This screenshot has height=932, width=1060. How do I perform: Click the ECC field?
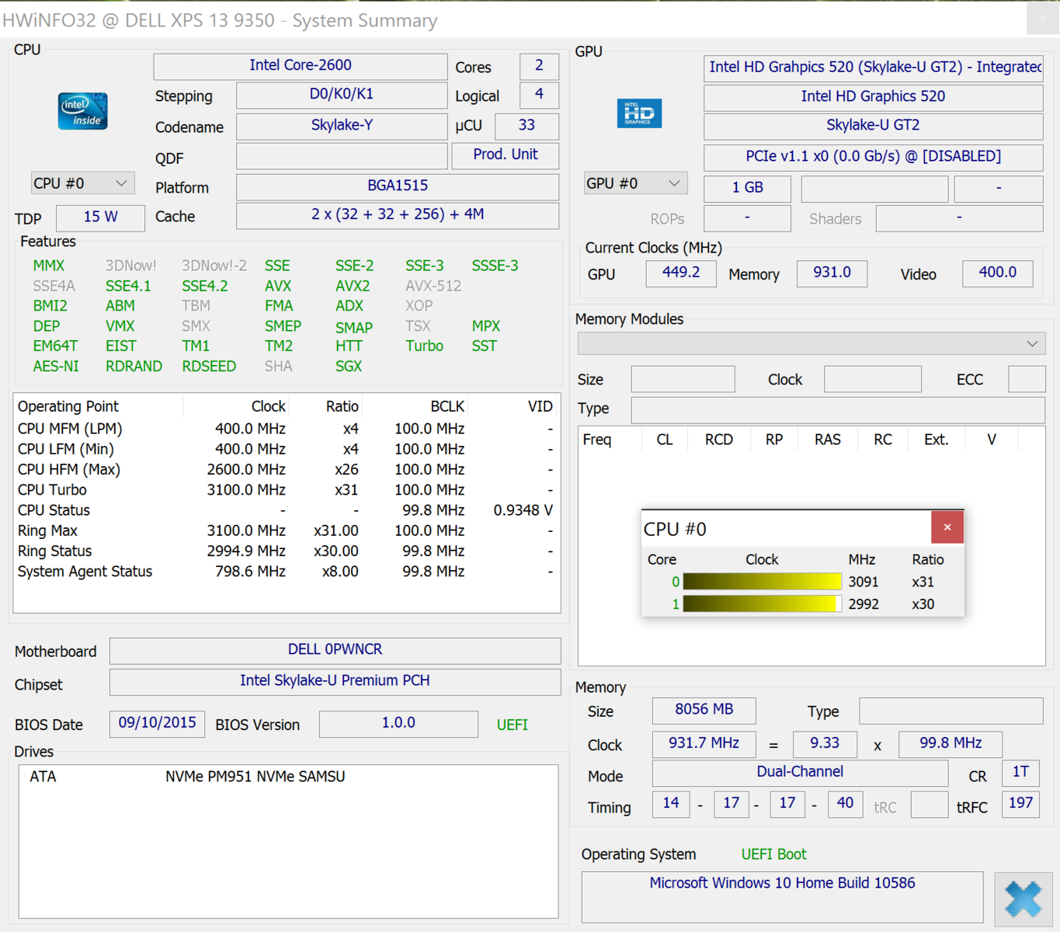pos(1027,379)
